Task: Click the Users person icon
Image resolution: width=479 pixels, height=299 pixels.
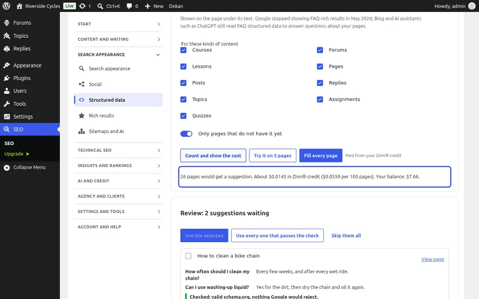Action: (6, 91)
